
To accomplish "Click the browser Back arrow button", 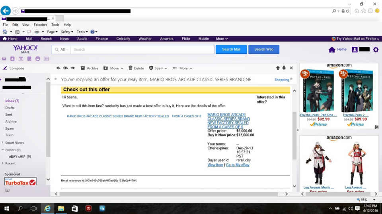I will [6, 11].
